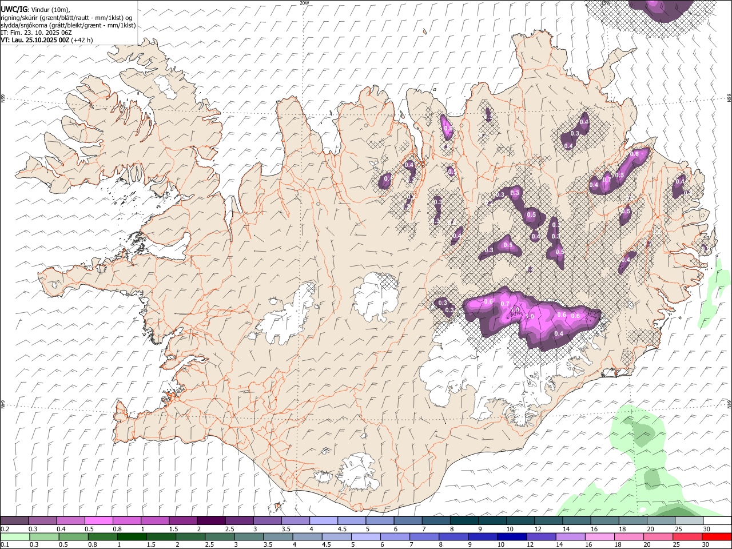Select the bottom legend swatch starting at 8

[x=453, y=537]
